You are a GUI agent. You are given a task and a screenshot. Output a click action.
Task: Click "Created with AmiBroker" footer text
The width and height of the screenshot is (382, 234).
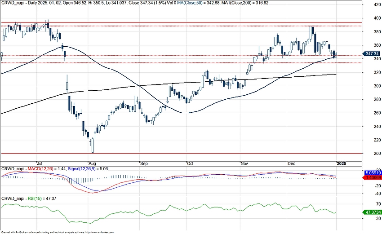[x=13, y=232]
